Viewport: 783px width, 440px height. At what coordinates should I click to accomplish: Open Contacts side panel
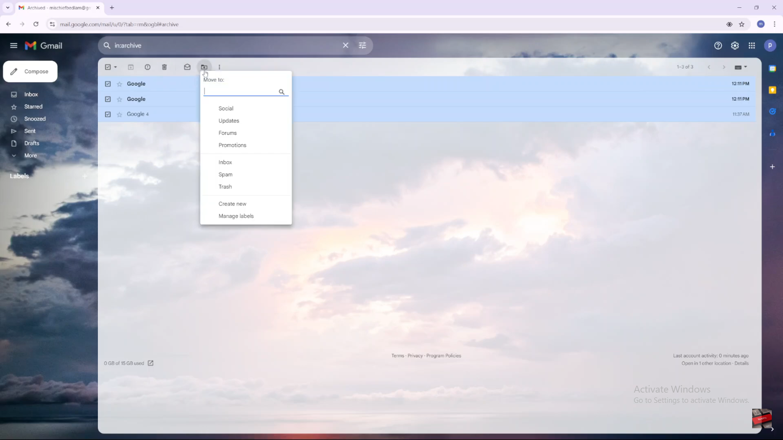click(772, 133)
